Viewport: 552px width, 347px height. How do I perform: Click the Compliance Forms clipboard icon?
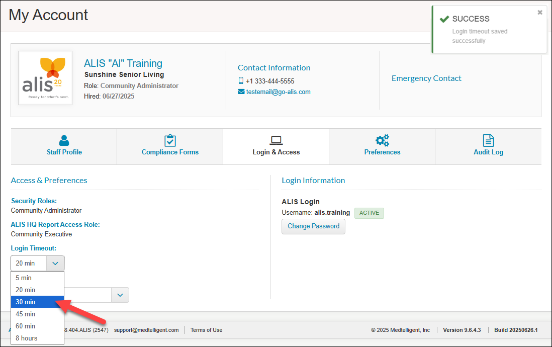tap(170, 140)
